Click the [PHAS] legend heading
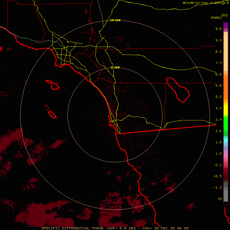Screen dimensions: 230x230 click(x=216, y=18)
